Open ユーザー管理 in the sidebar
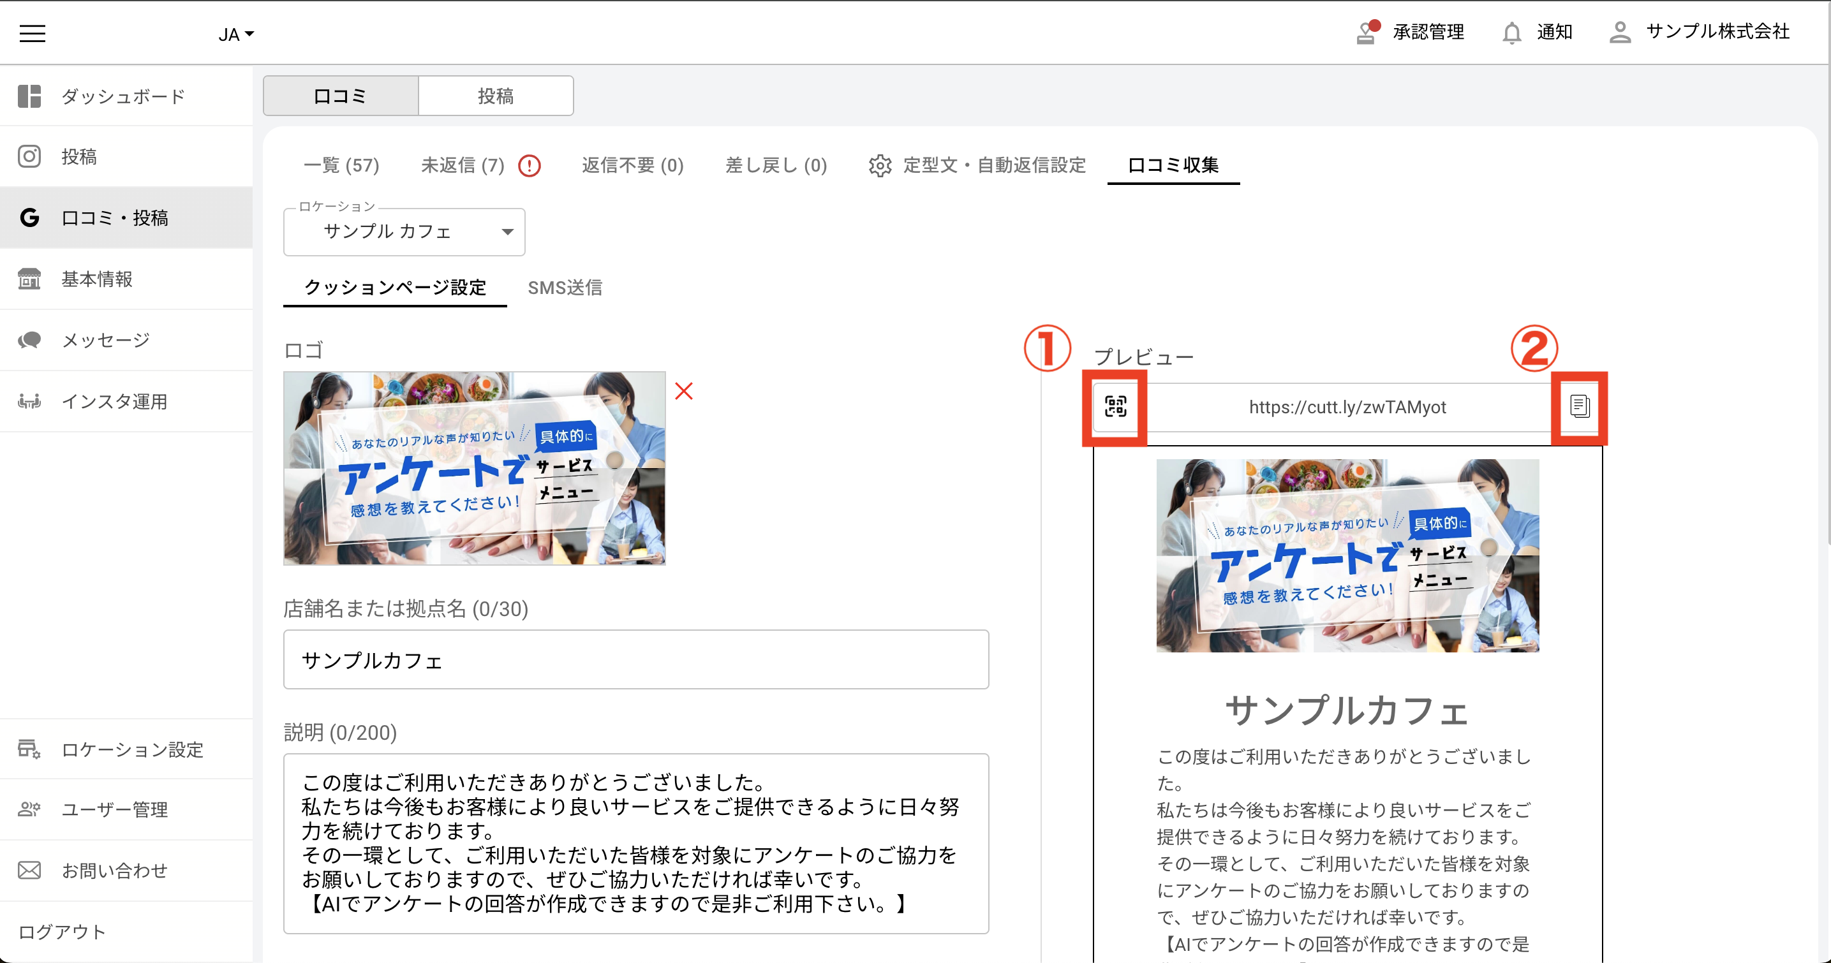The height and width of the screenshot is (963, 1831). (x=115, y=809)
